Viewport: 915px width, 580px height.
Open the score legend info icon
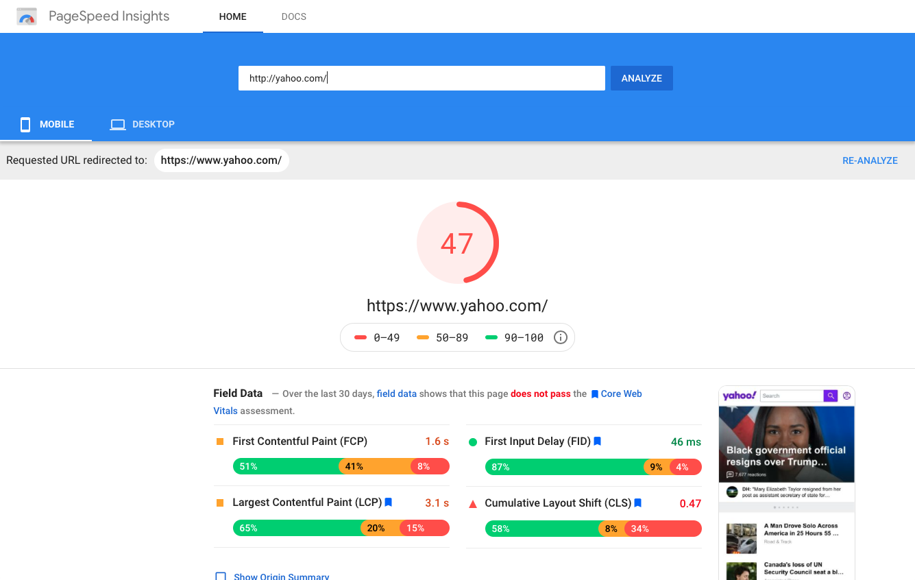[x=561, y=337]
